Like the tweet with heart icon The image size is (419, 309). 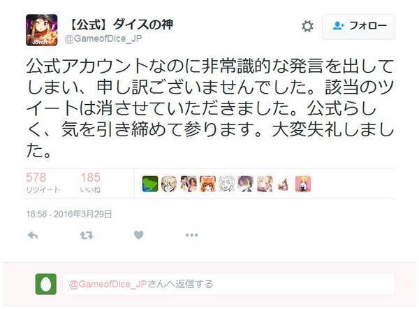point(139,235)
